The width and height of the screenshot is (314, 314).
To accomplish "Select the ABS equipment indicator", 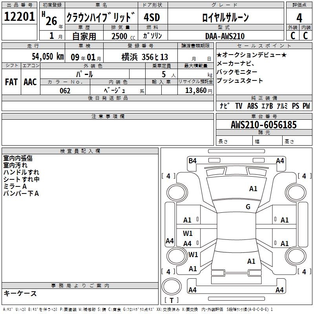I will [x=252, y=106].
